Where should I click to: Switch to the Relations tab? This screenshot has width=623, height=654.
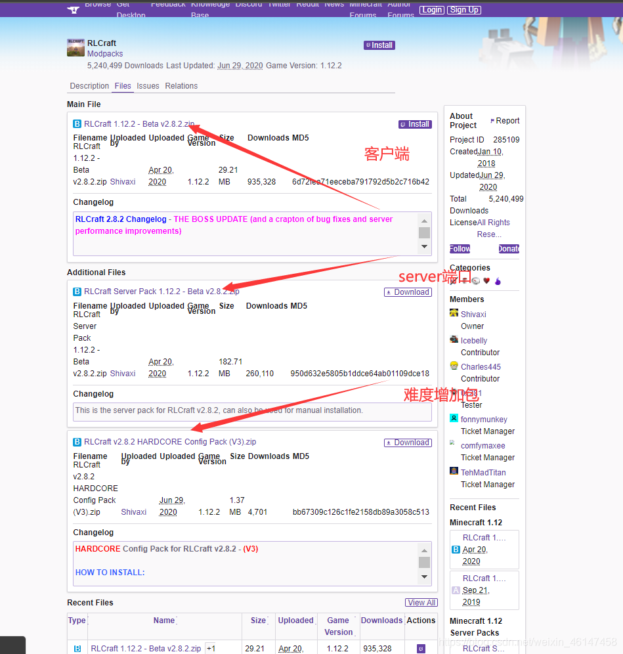point(181,86)
